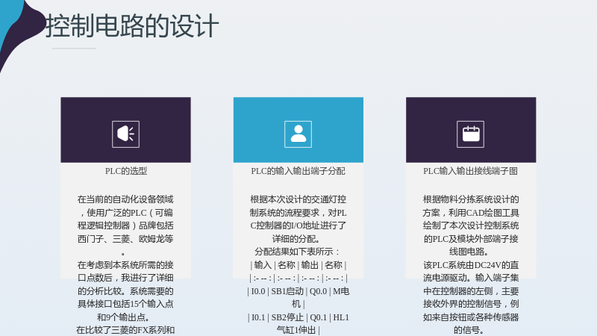Click the short underline beneath the title
This screenshot has height=336, width=597.
tap(74, 49)
